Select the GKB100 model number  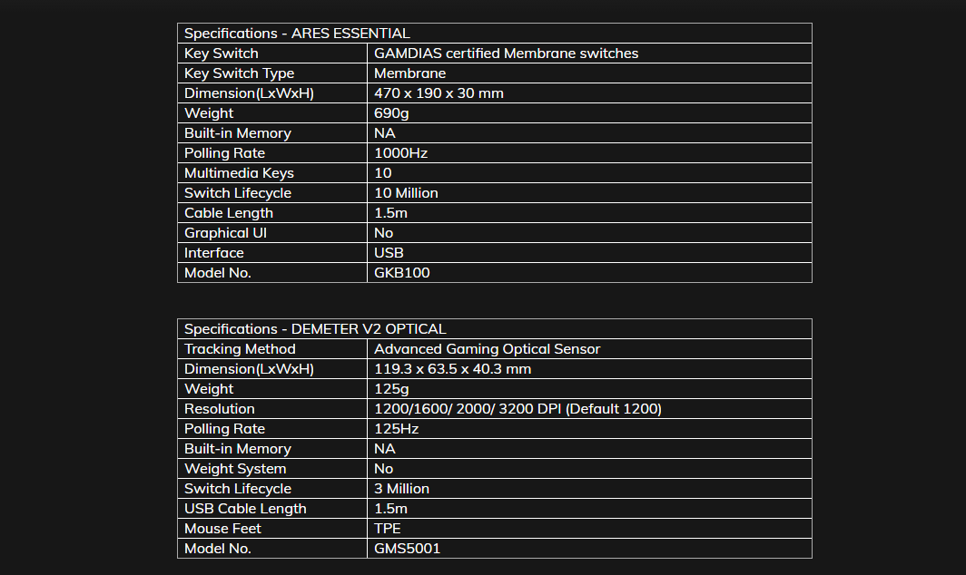tap(401, 273)
